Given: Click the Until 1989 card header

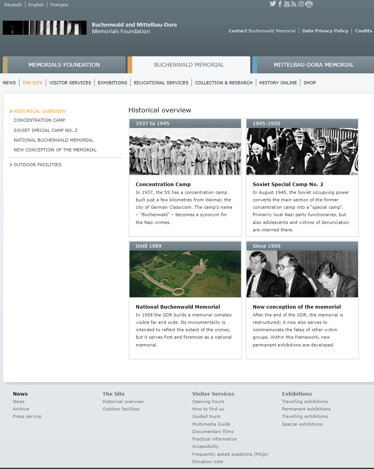Looking at the screenshot, I should (185, 246).
